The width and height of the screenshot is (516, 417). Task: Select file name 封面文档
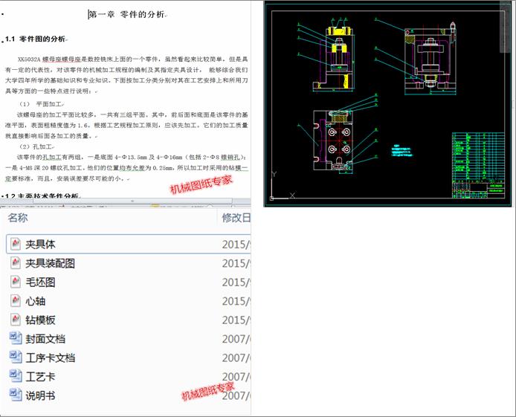(x=45, y=339)
